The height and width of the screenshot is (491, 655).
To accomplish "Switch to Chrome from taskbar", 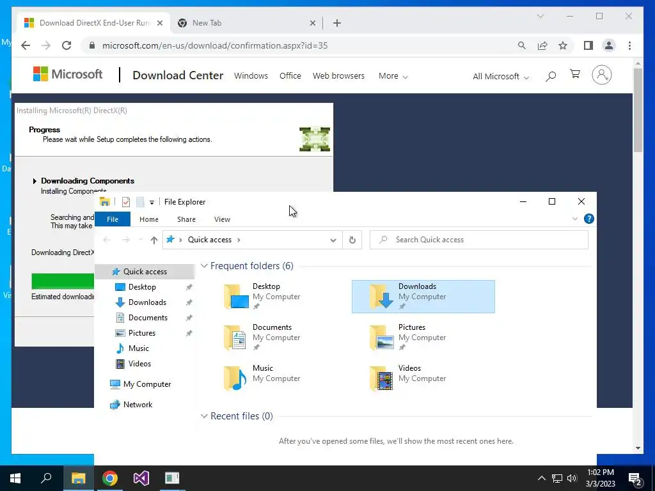I will click(110, 478).
